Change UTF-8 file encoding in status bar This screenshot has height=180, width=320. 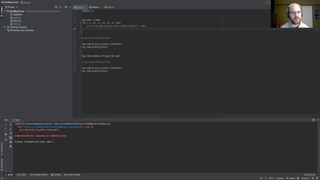tap(271, 178)
